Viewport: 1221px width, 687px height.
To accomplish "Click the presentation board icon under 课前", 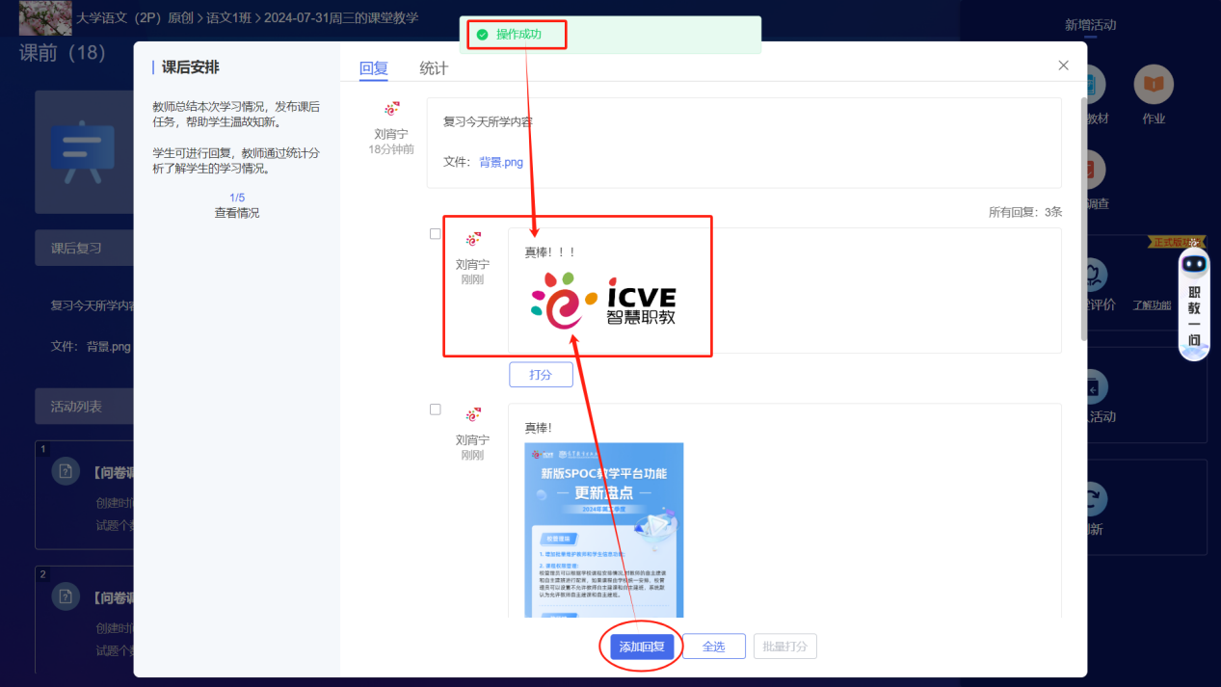I will point(83,152).
